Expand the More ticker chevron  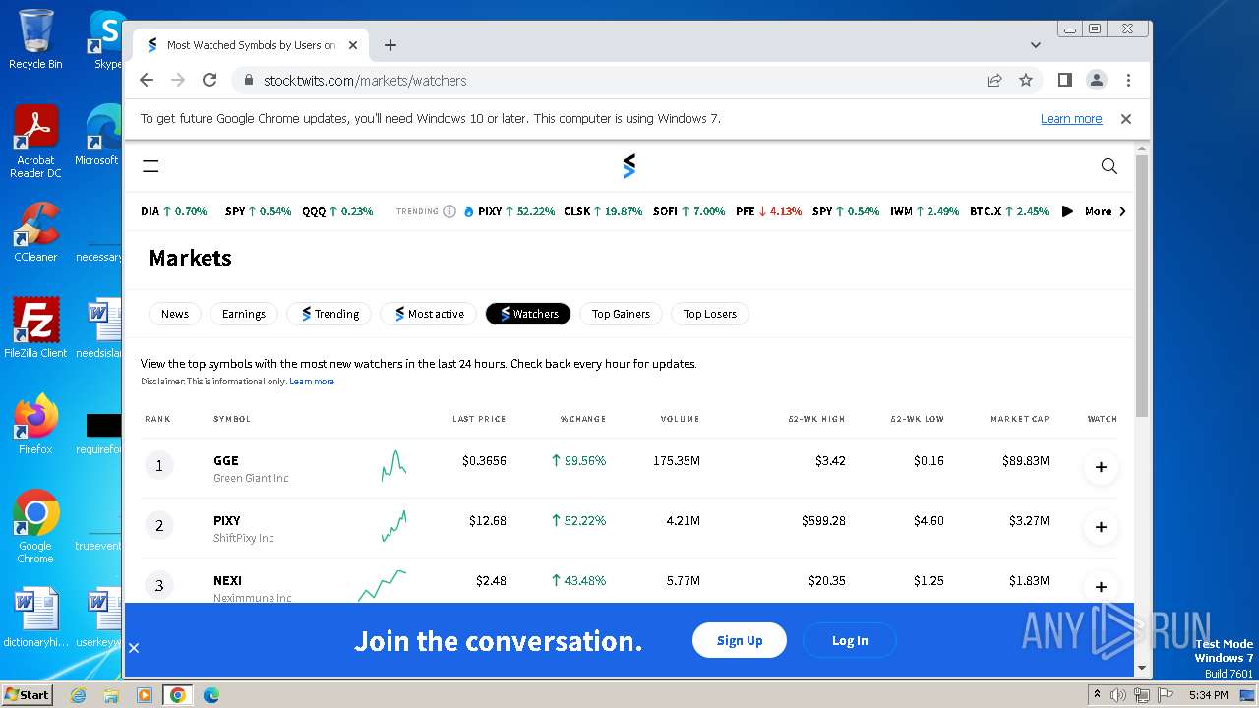1122,211
